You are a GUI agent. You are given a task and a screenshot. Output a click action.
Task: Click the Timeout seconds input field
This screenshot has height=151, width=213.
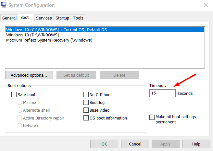[162, 93]
